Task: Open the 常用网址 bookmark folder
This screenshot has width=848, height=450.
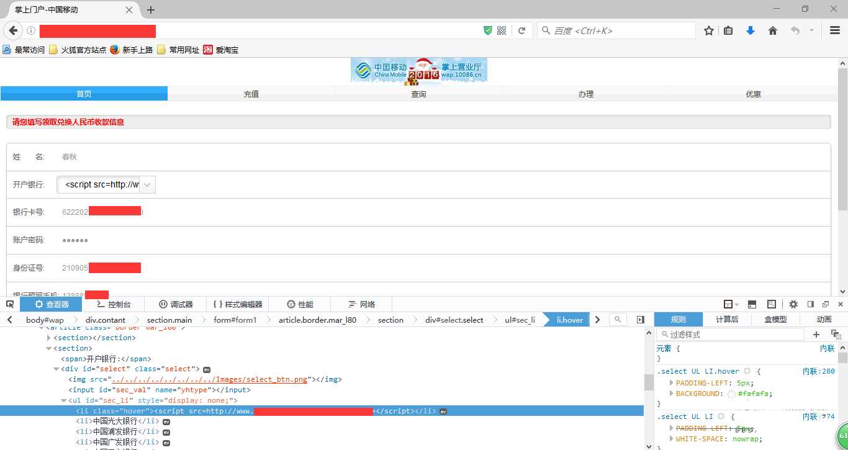Action: pos(178,50)
